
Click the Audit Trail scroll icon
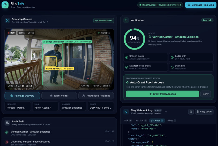(7, 123)
